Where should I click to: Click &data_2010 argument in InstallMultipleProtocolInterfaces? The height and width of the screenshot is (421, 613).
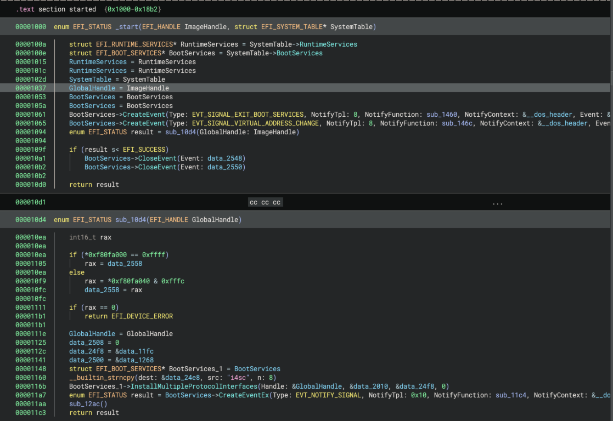point(369,386)
